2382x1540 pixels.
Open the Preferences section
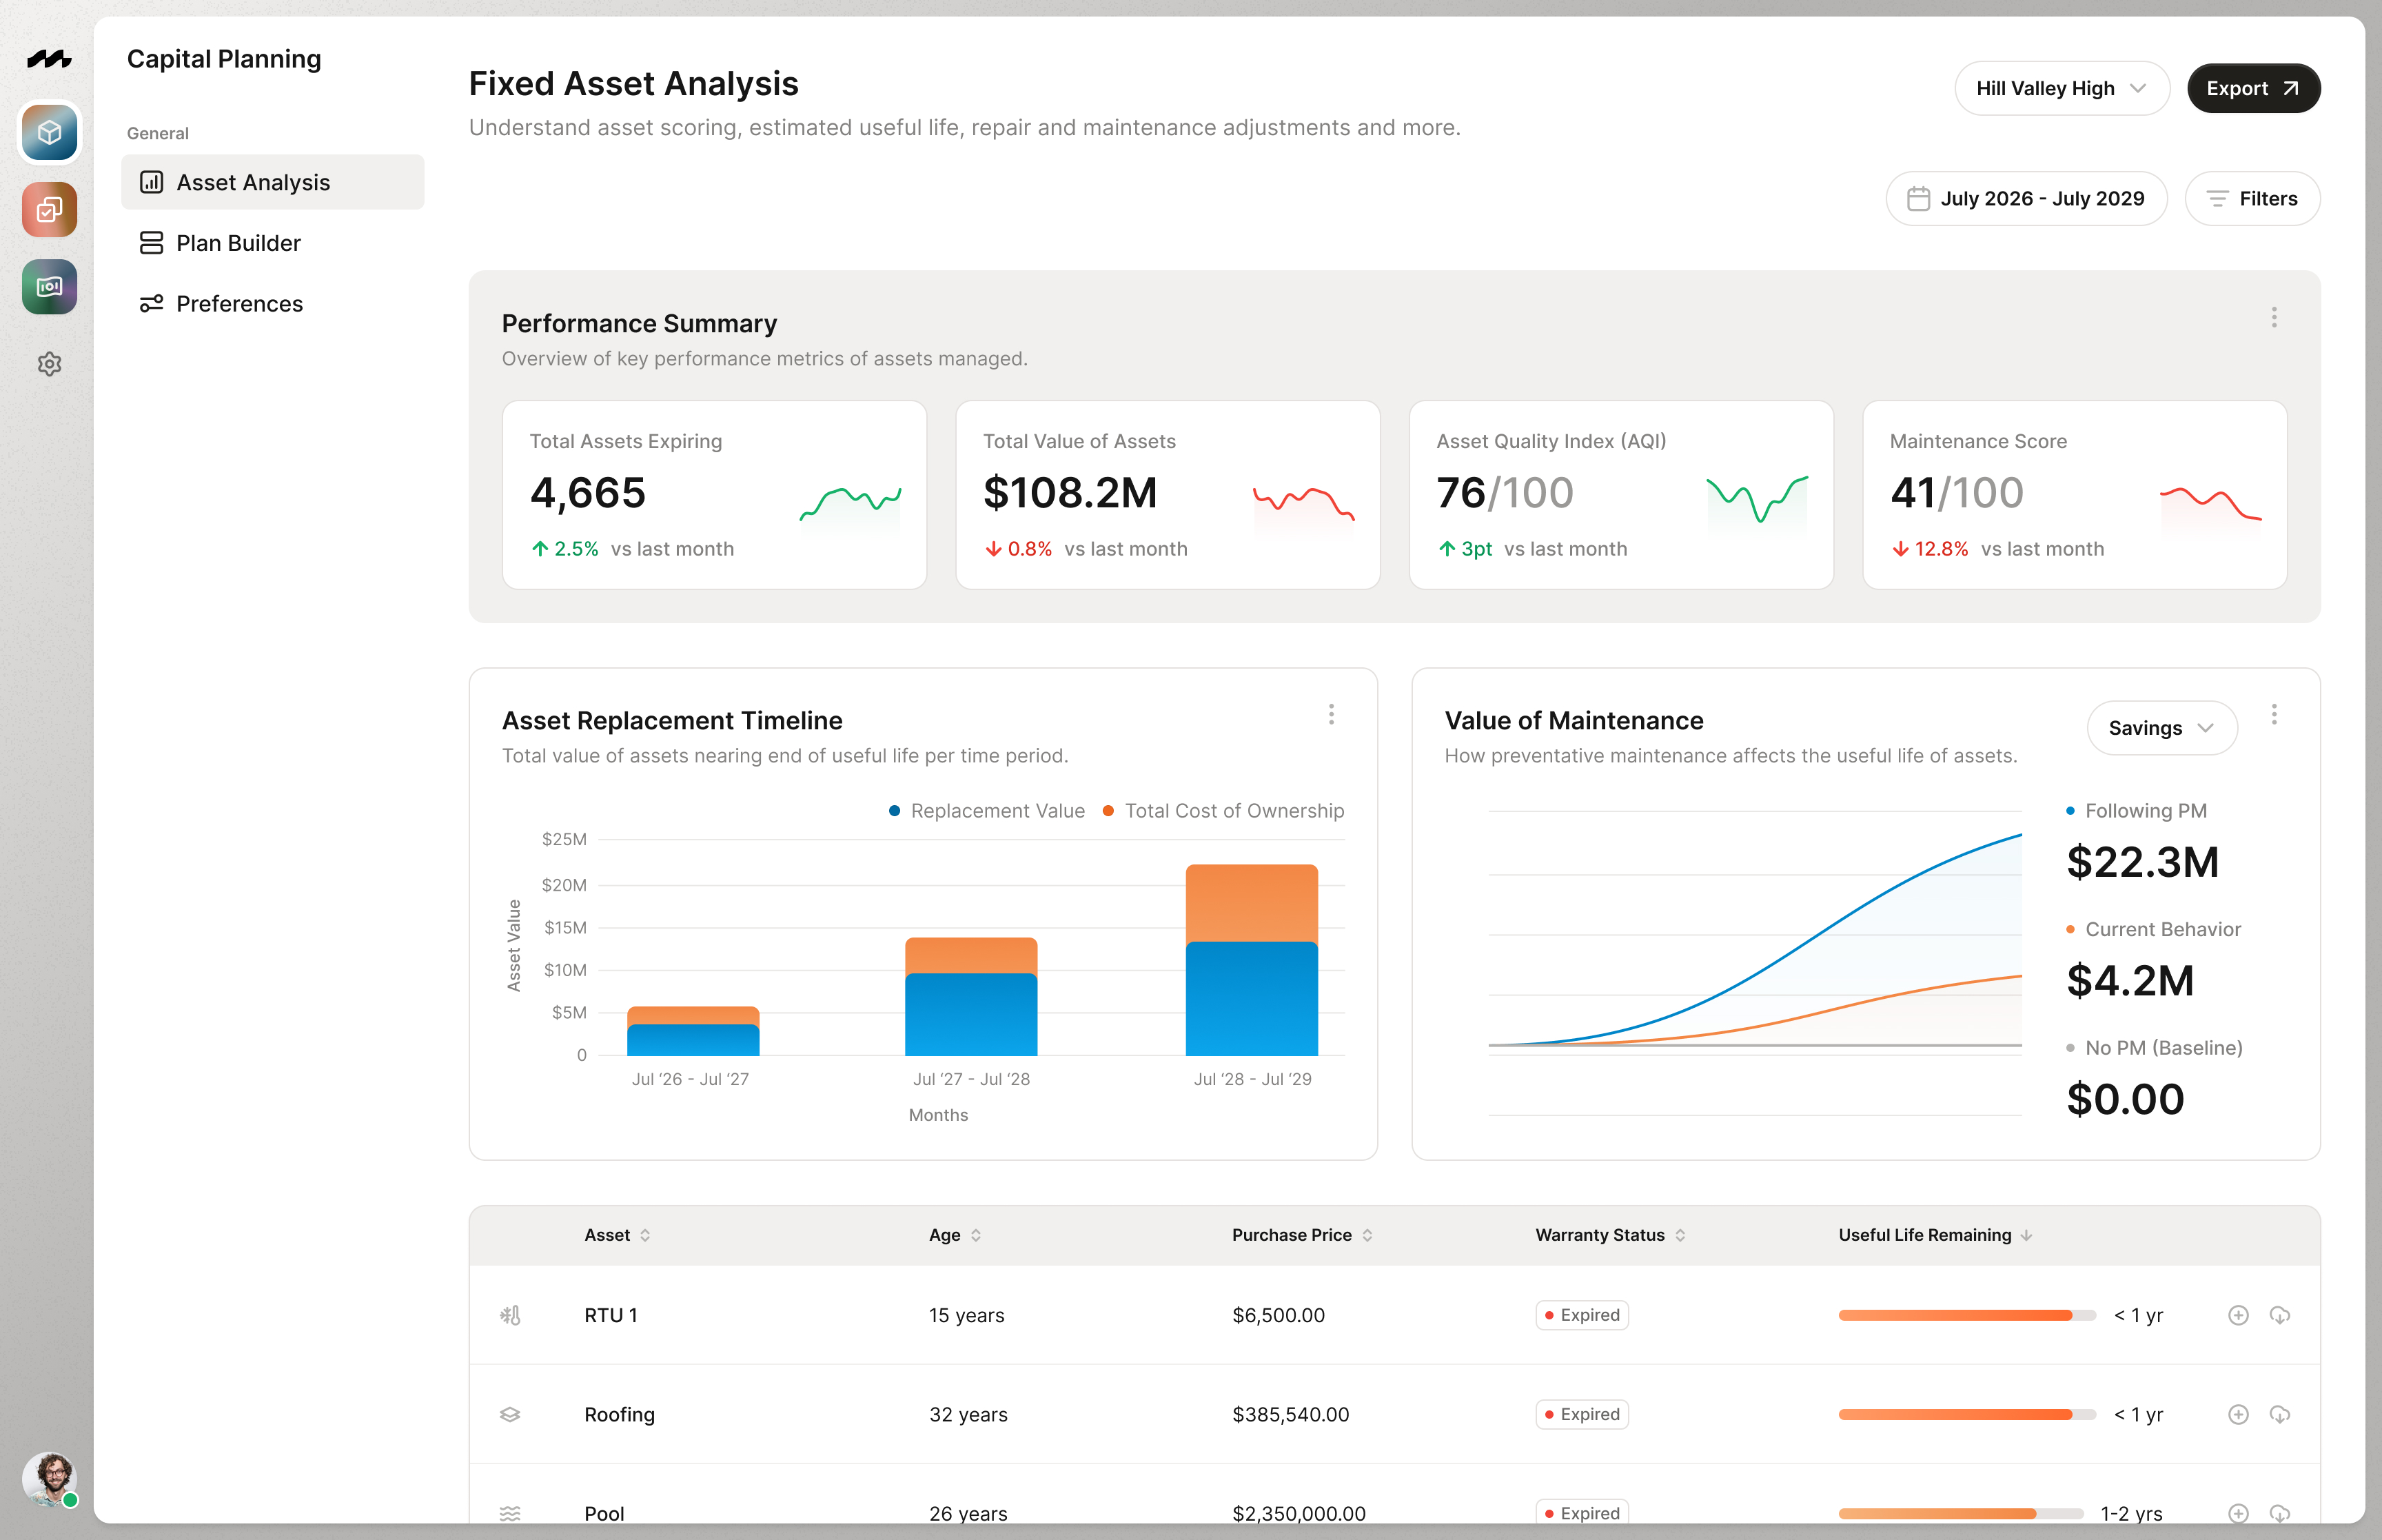[239, 303]
